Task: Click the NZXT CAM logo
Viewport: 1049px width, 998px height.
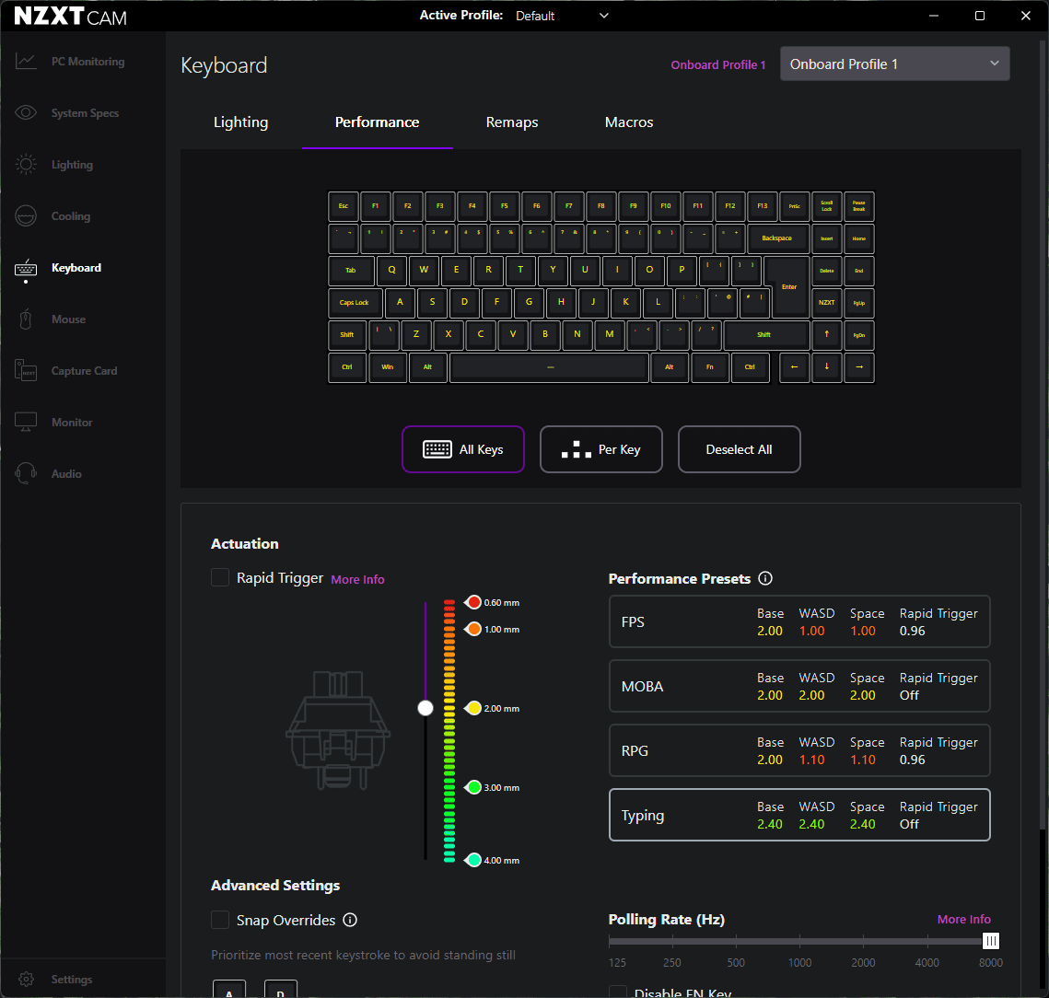Action: [70, 16]
